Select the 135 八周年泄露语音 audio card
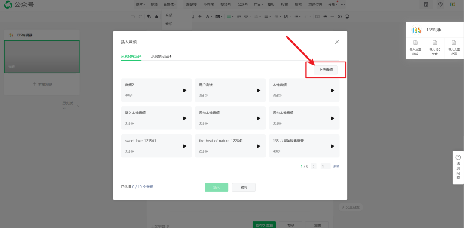Screen dimensions: 464x228 point(304,146)
